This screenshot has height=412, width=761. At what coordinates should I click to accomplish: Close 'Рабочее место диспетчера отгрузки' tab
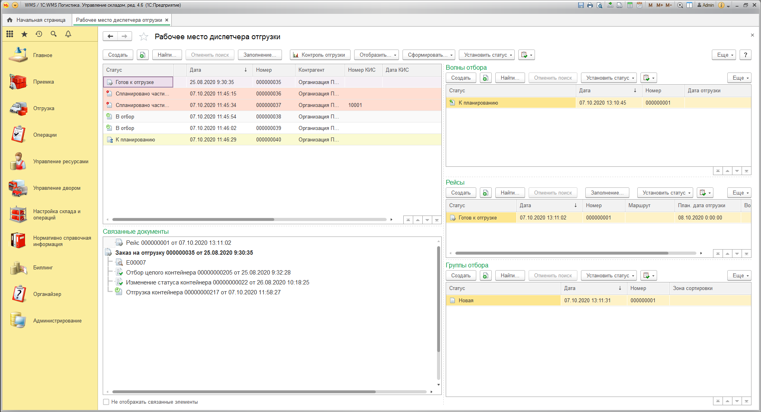[167, 20]
